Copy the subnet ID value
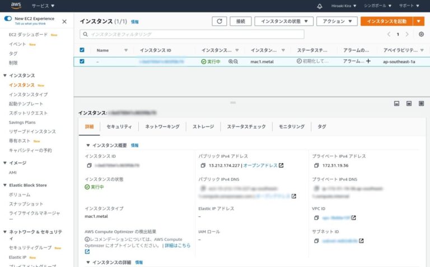Viewport: 430px width, 267px height. tap(316, 241)
